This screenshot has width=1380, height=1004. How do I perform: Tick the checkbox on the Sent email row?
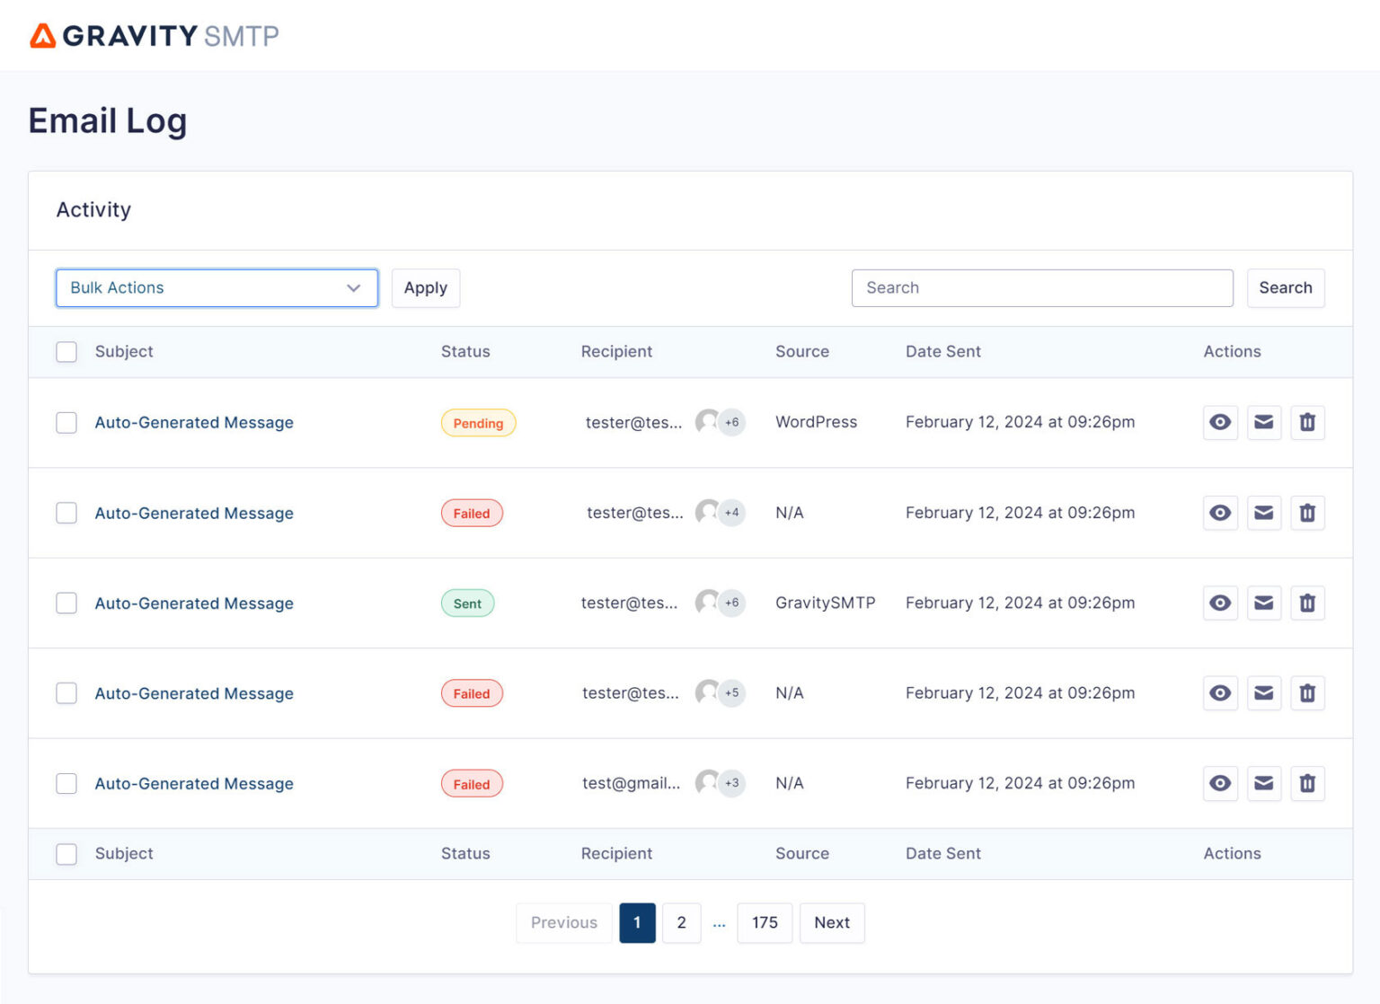coord(66,603)
